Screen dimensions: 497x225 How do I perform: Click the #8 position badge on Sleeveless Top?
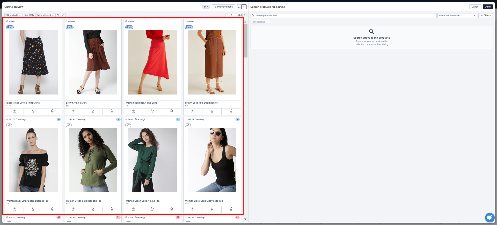pyautogui.click(x=188, y=125)
